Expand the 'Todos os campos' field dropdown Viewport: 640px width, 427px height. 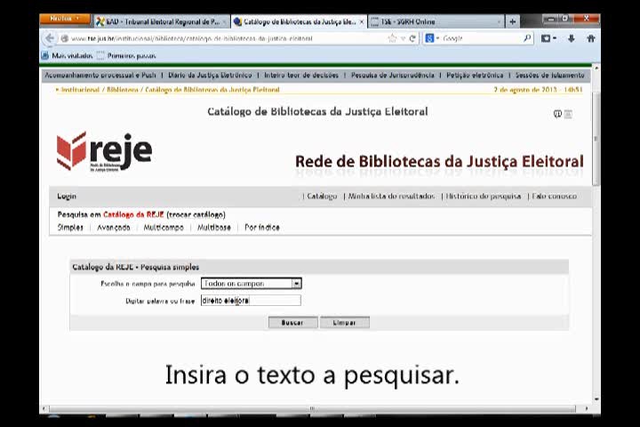pyautogui.click(x=296, y=284)
